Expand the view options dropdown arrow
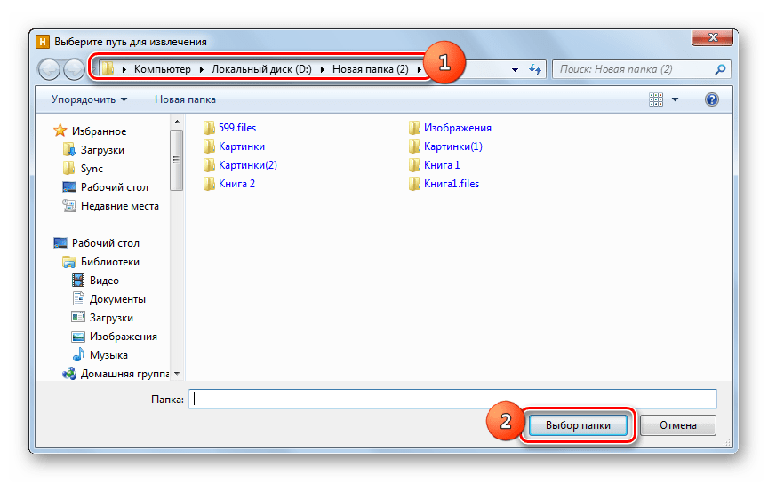The height and width of the screenshot is (483, 768). pos(675,99)
